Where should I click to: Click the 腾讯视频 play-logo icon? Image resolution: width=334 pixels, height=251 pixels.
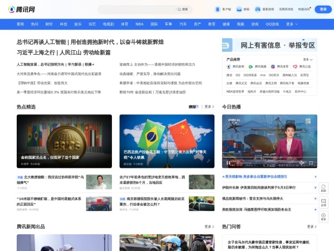pos(250,66)
